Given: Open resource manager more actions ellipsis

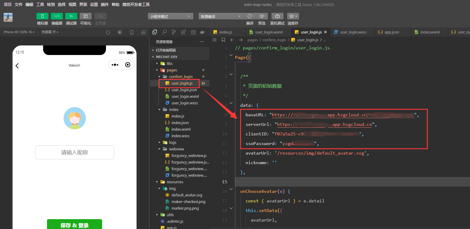Looking at the screenshot, I should click(x=202, y=42).
